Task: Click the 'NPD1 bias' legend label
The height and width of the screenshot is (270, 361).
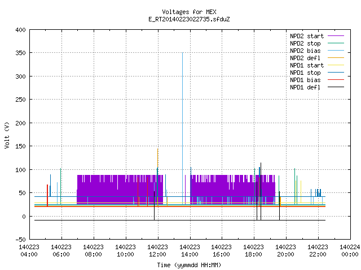Action: click(x=305, y=80)
